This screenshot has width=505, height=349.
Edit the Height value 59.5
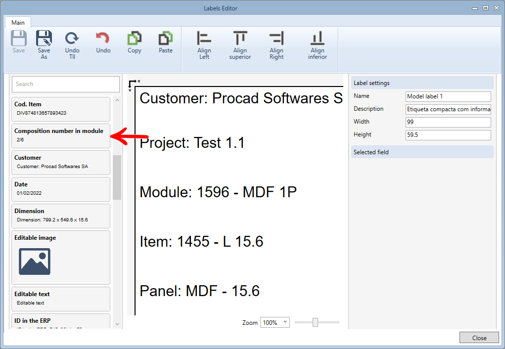448,135
